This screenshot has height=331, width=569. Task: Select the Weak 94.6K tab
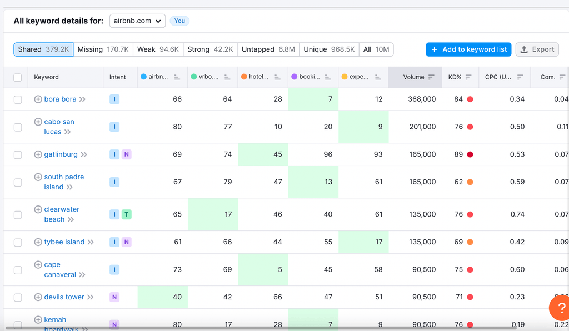[x=158, y=49]
